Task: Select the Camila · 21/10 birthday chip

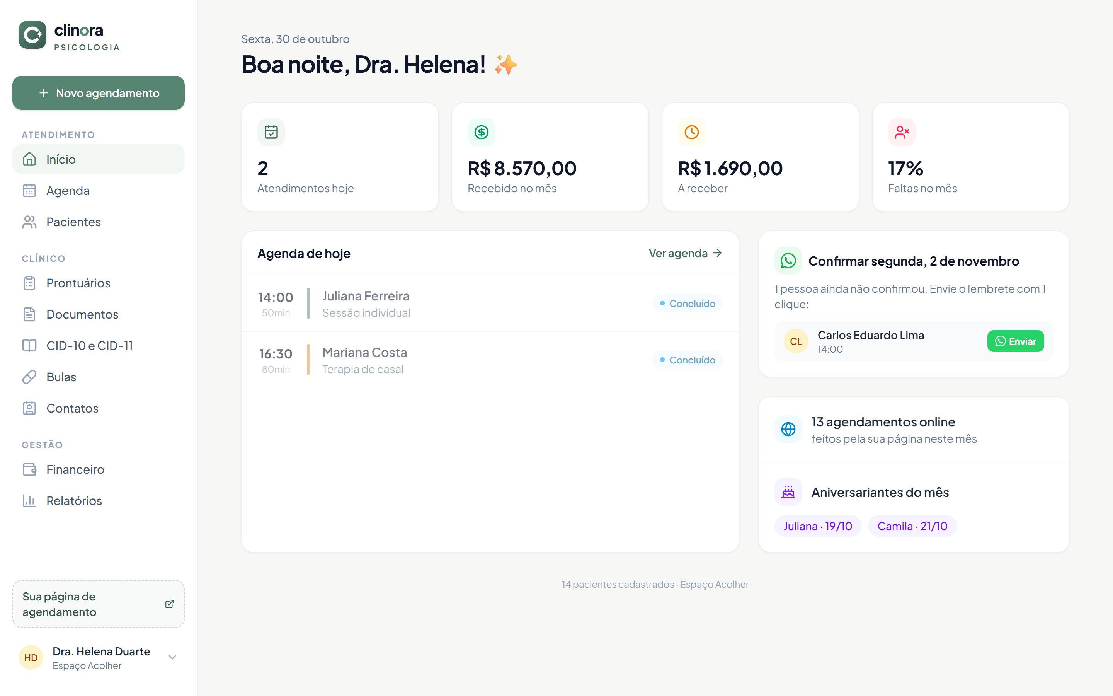Action: 912,526
